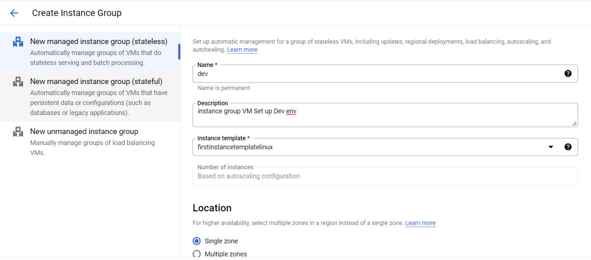Select the Multiple zones radio button
Image resolution: width=591 pixels, height=260 pixels.
(197, 254)
